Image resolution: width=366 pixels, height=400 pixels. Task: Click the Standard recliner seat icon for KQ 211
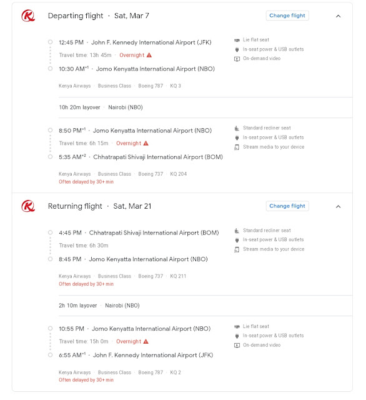point(237,231)
